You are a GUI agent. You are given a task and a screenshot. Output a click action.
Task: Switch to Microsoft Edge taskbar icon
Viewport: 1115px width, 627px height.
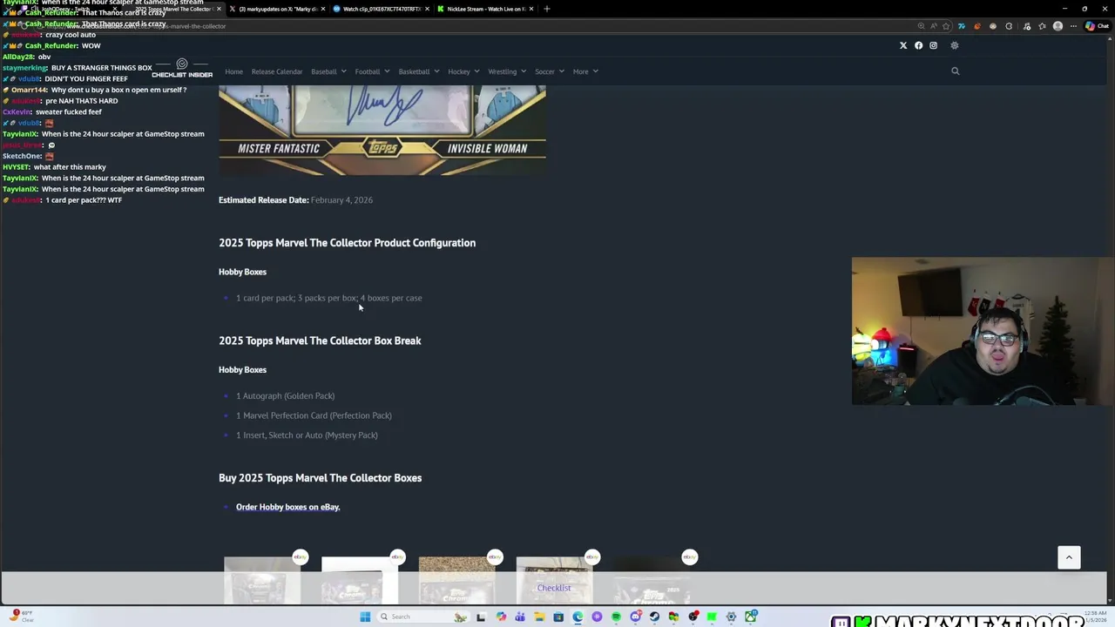click(x=578, y=617)
